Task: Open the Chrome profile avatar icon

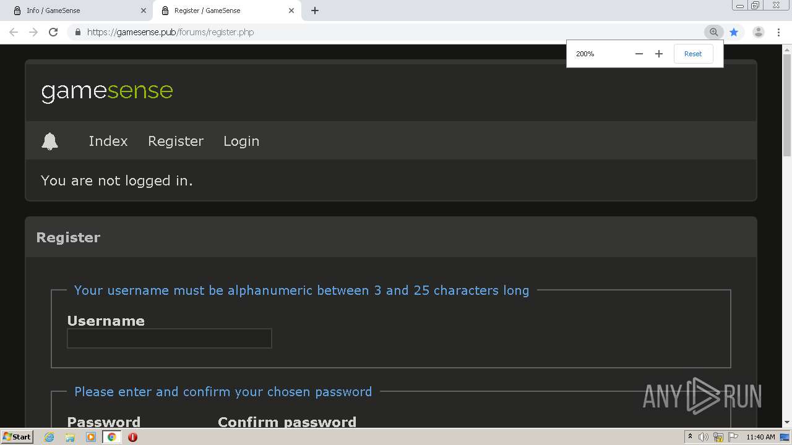Action: tap(758, 32)
